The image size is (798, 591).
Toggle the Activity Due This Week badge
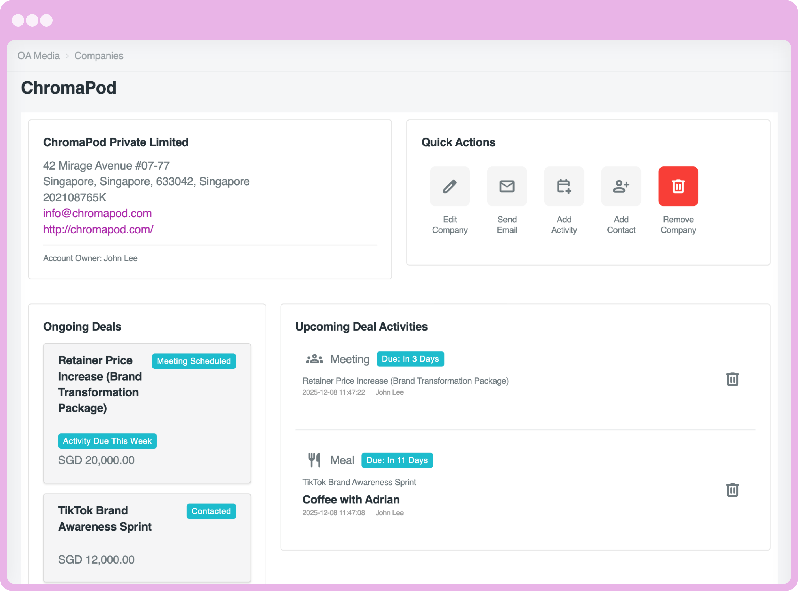107,441
